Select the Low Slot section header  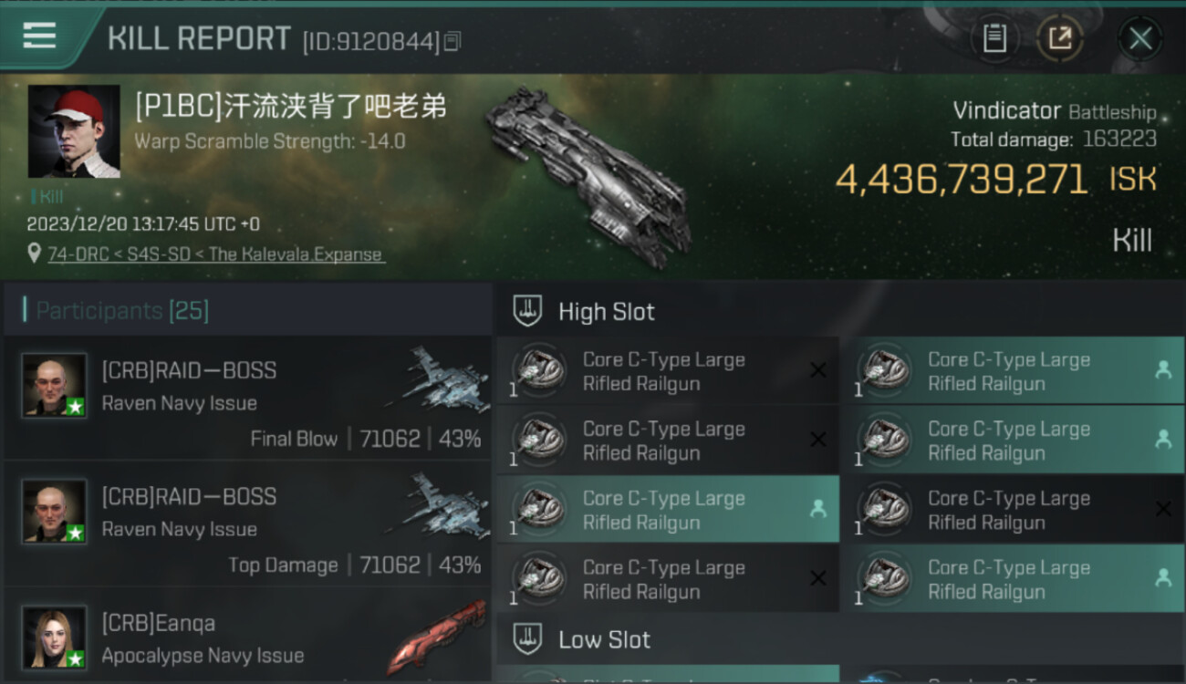(x=604, y=639)
